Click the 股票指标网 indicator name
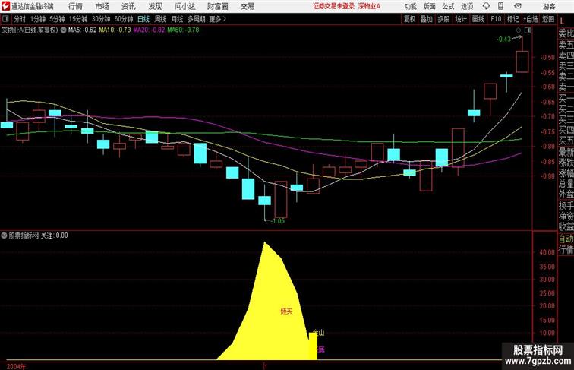This screenshot has height=370, width=574. 24,236
